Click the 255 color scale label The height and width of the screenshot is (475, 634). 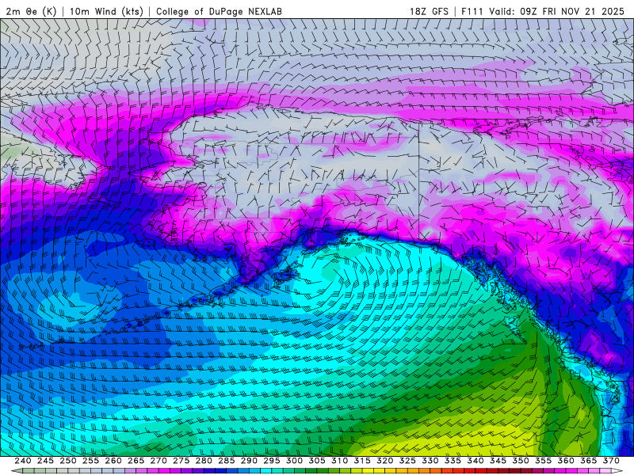click(x=90, y=461)
